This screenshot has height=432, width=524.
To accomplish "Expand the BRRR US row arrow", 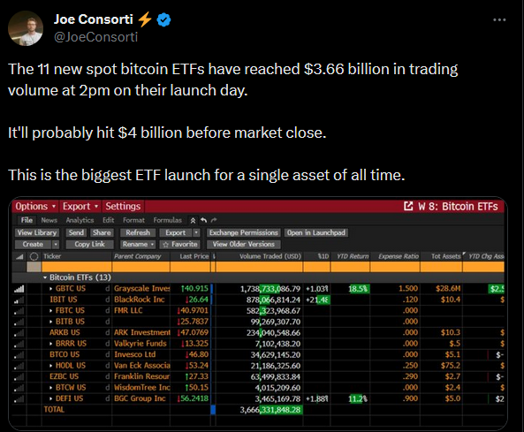I will (x=50, y=344).
